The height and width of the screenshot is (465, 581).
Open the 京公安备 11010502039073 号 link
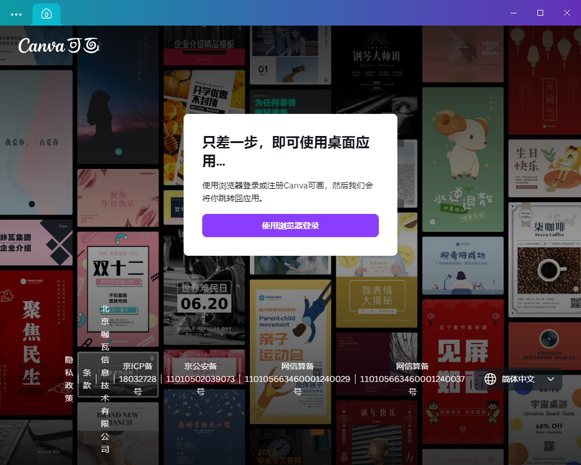[x=200, y=379]
